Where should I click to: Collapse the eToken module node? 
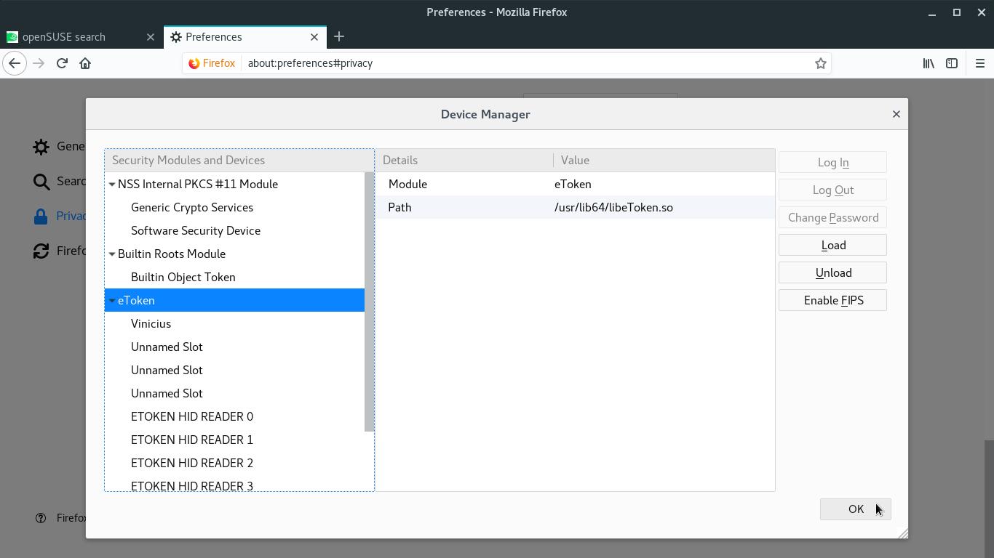[112, 301]
